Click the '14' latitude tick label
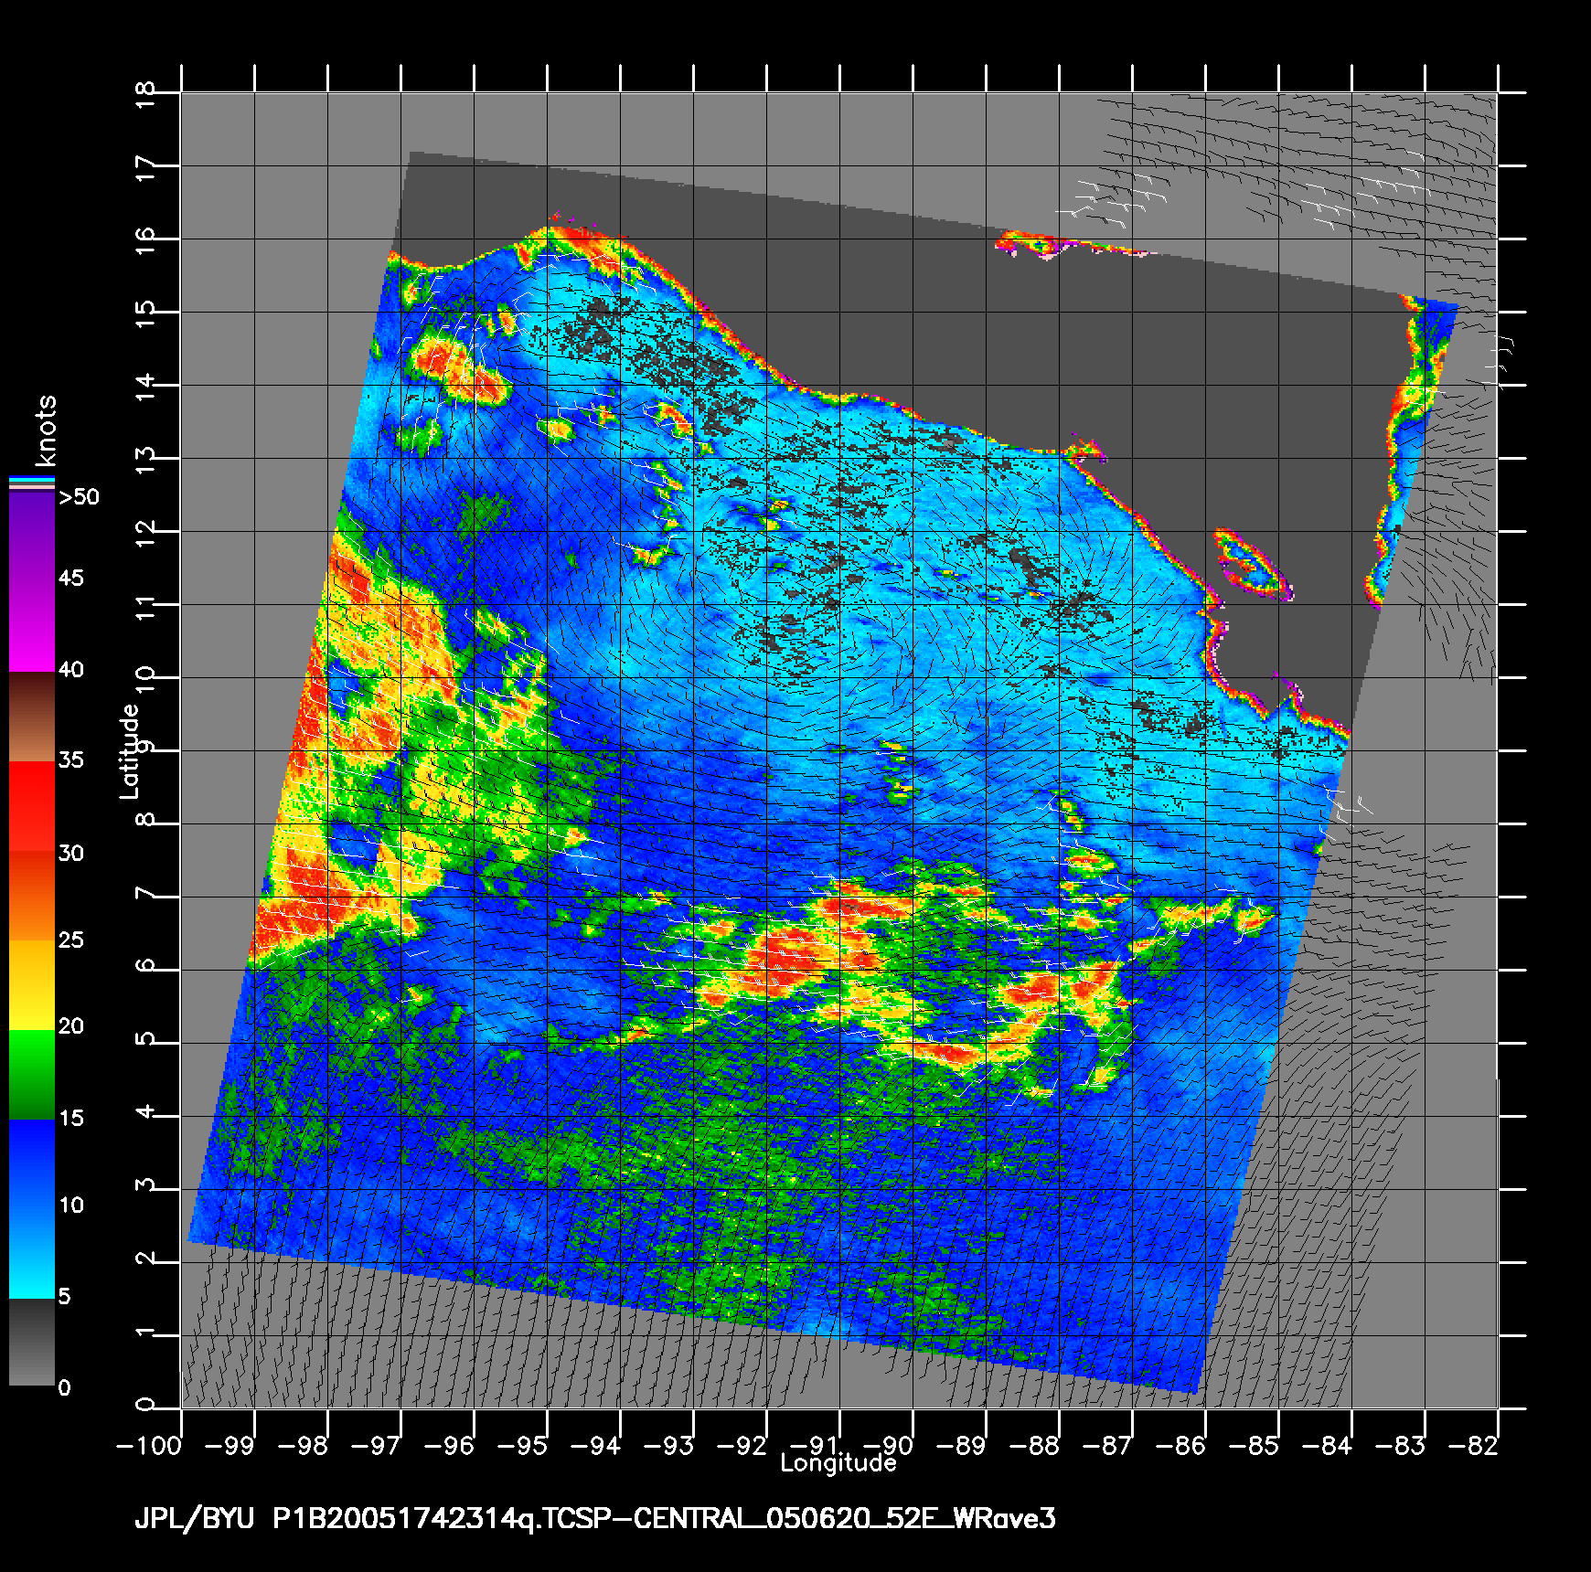The width and height of the screenshot is (1591, 1572). pyautogui.click(x=146, y=386)
